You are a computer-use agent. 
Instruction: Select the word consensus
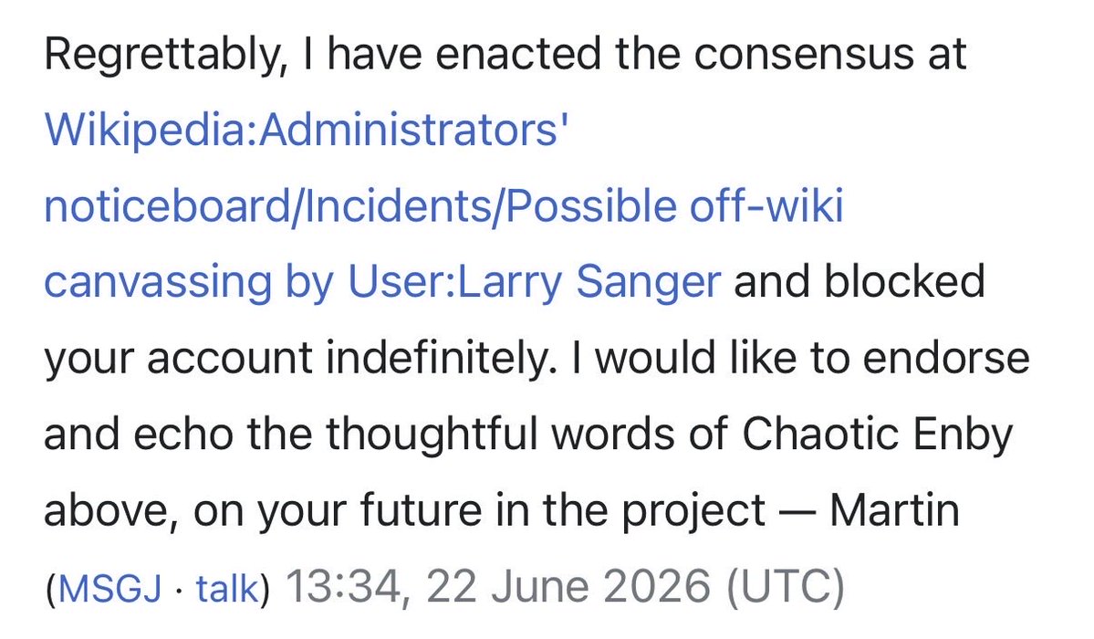802,55
